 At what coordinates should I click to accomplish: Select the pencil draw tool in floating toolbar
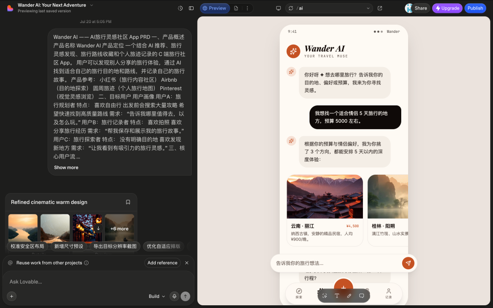349,296
